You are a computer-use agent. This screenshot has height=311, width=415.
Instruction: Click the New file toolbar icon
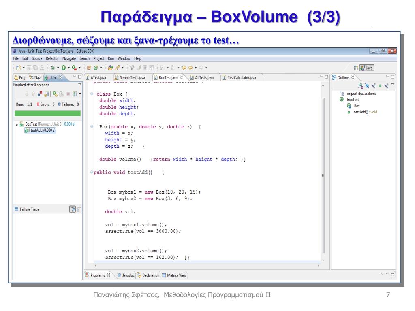[18, 68]
